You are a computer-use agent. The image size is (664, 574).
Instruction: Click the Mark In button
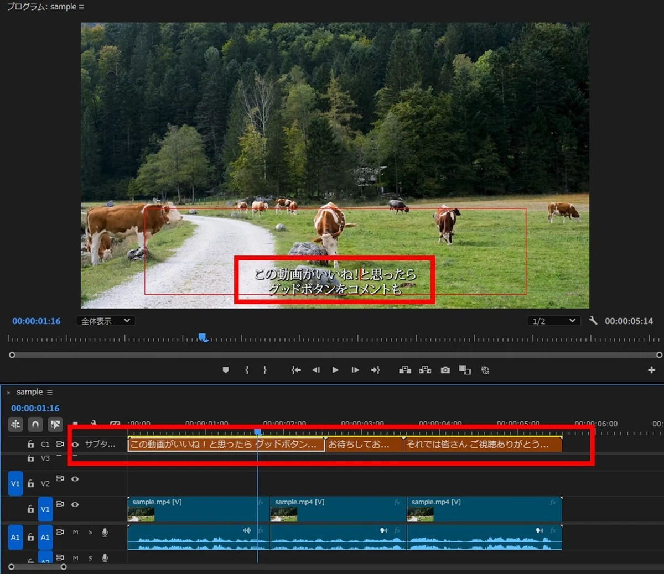[x=247, y=370]
